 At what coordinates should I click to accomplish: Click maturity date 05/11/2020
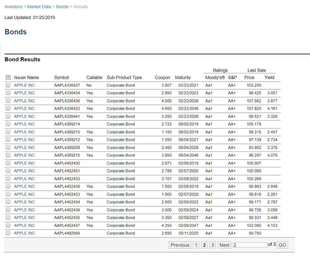(x=188, y=233)
